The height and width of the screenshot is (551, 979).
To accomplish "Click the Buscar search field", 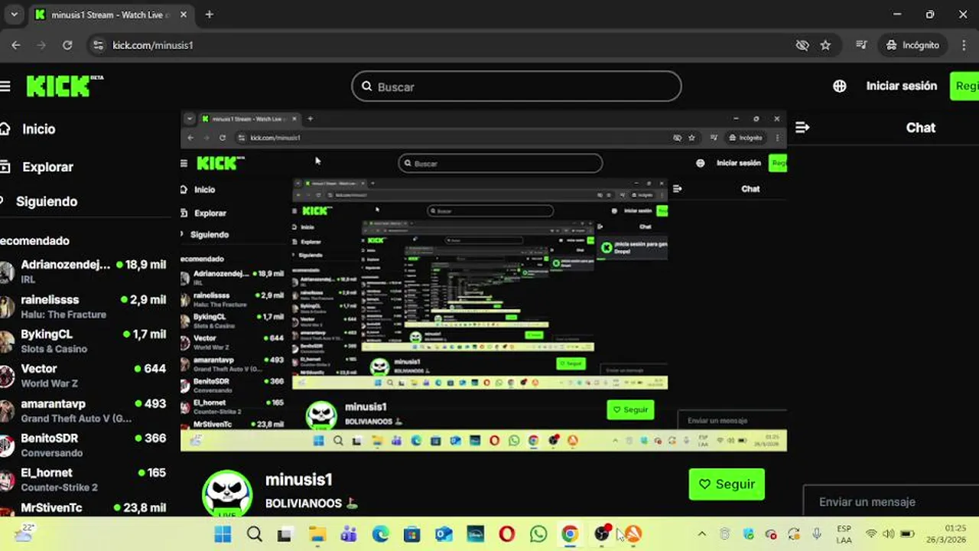I will pos(516,86).
